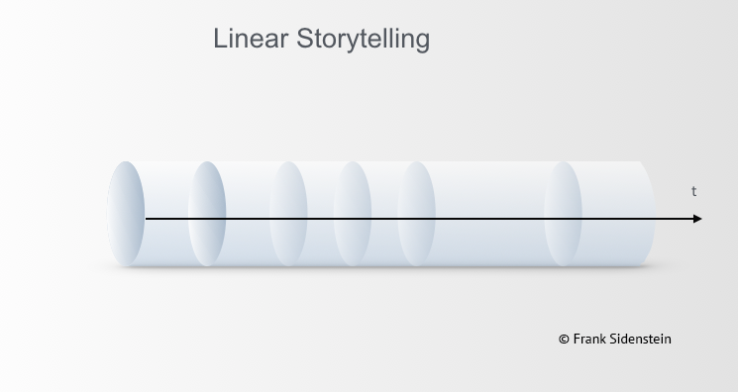Click the narrow segment between fourth and fifth discs
Screen dimensions: 738x392
pyautogui.click(x=384, y=198)
